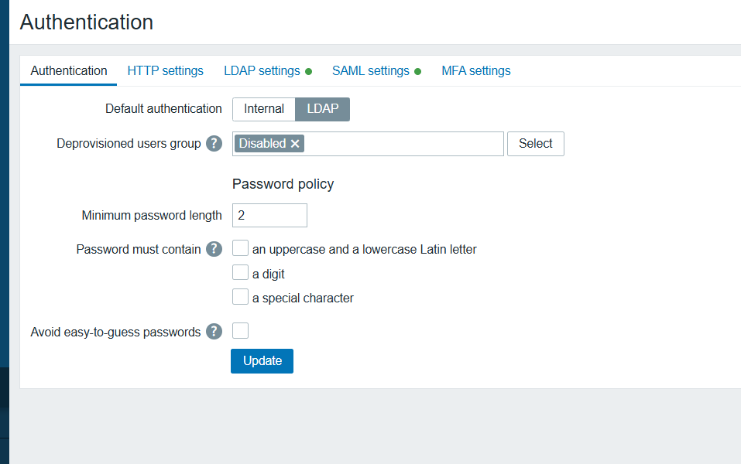Screen dimensions: 741x464
Task: Set default authentication to Internal
Action: point(264,109)
